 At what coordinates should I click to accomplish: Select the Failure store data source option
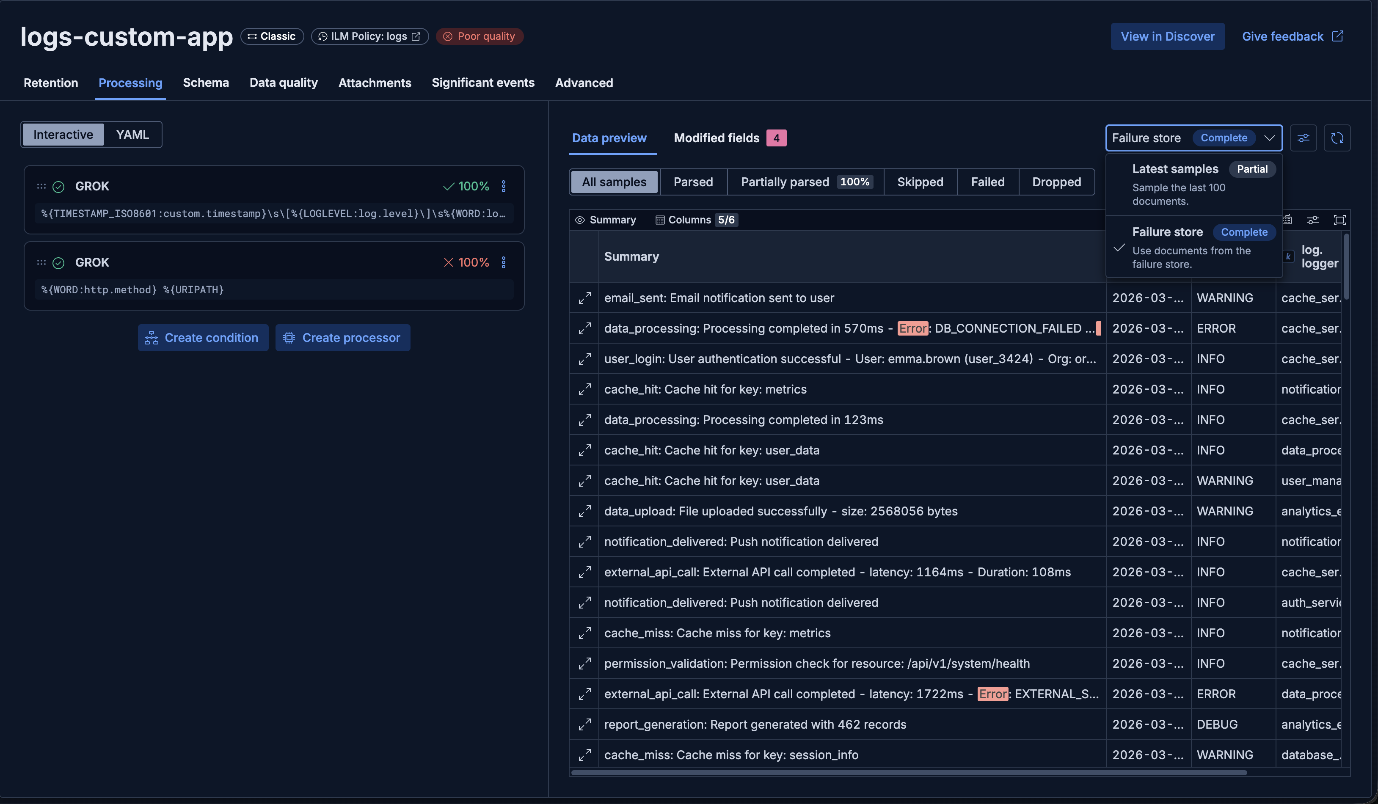pos(1195,248)
